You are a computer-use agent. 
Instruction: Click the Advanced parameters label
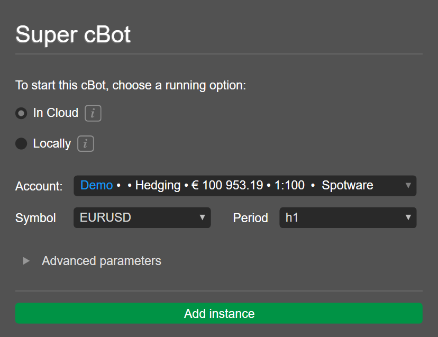(x=102, y=261)
